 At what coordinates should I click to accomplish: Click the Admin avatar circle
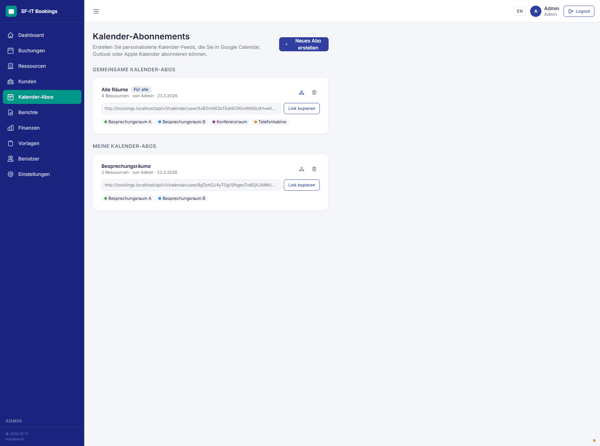536,11
